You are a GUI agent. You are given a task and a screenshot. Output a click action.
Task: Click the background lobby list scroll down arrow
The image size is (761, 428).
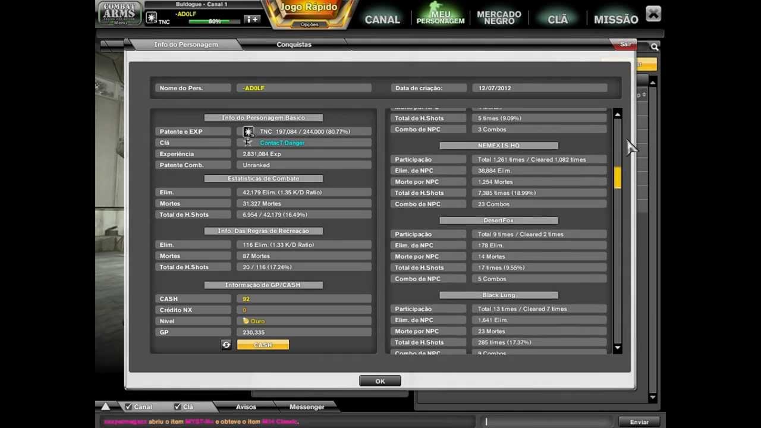(x=653, y=397)
